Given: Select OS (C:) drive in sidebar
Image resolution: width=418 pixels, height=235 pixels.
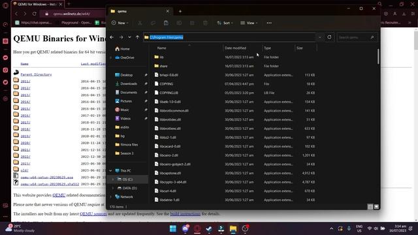Looking at the screenshot, I should coord(127,180).
